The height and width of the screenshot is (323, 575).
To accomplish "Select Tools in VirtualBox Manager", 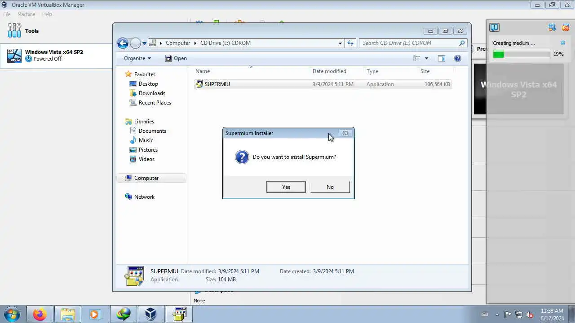I will (56, 31).
